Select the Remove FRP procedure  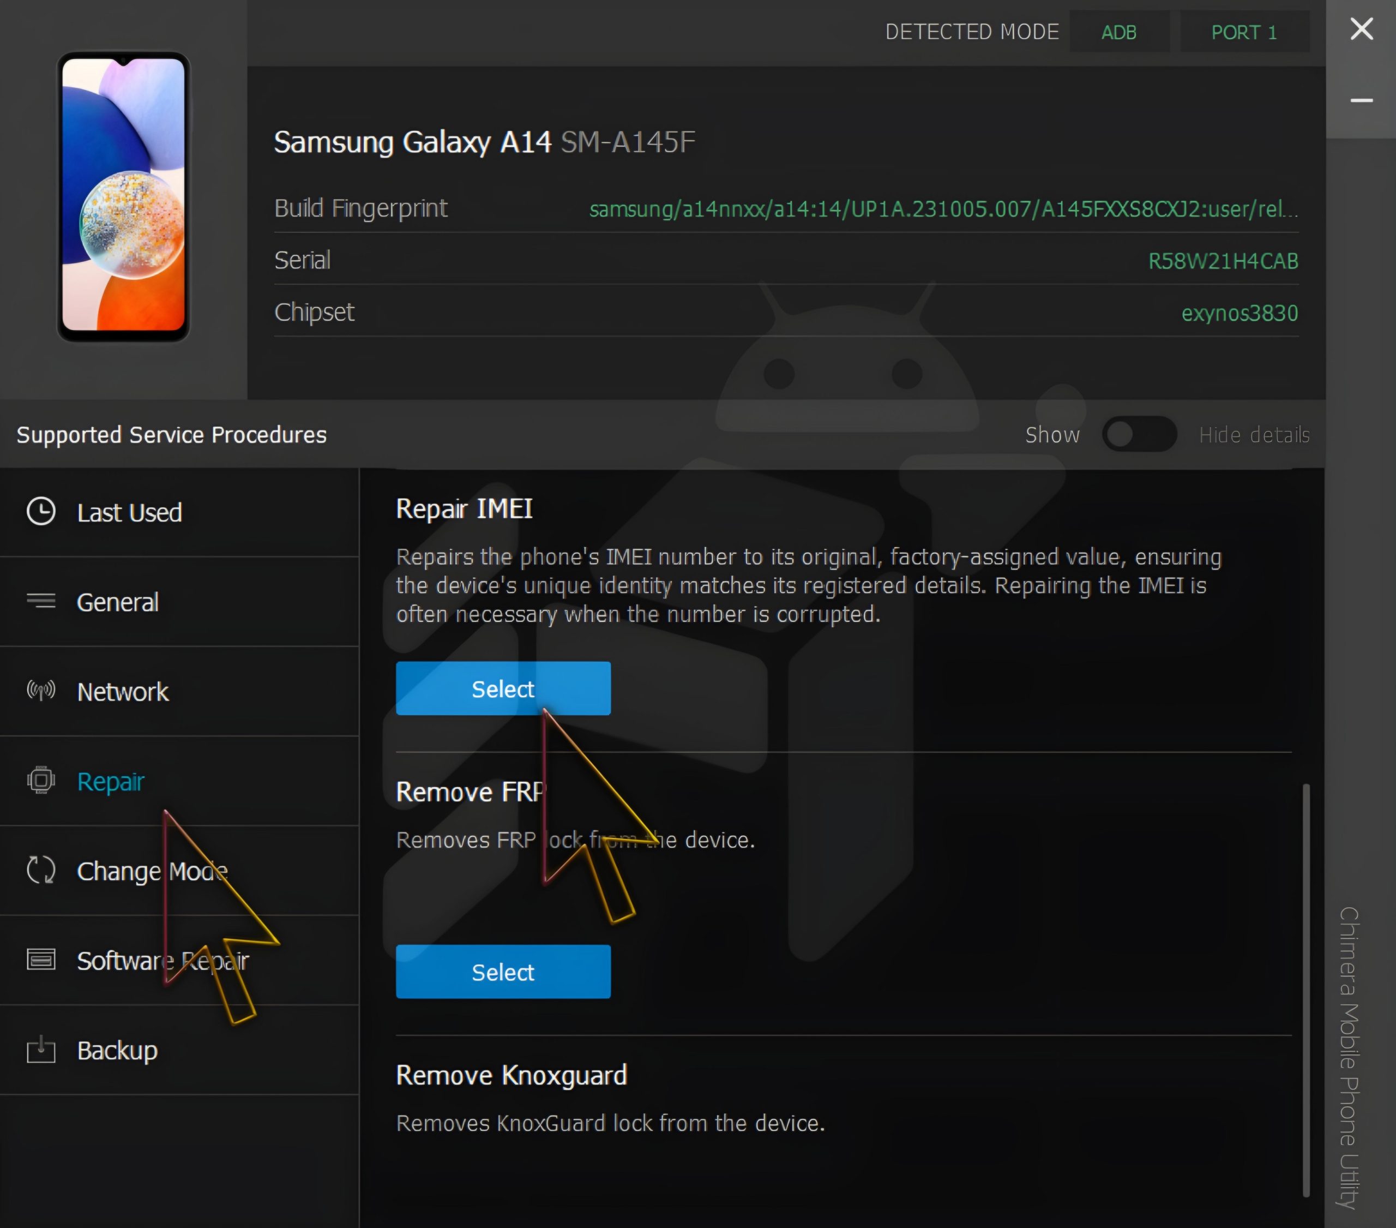tap(503, 972)
